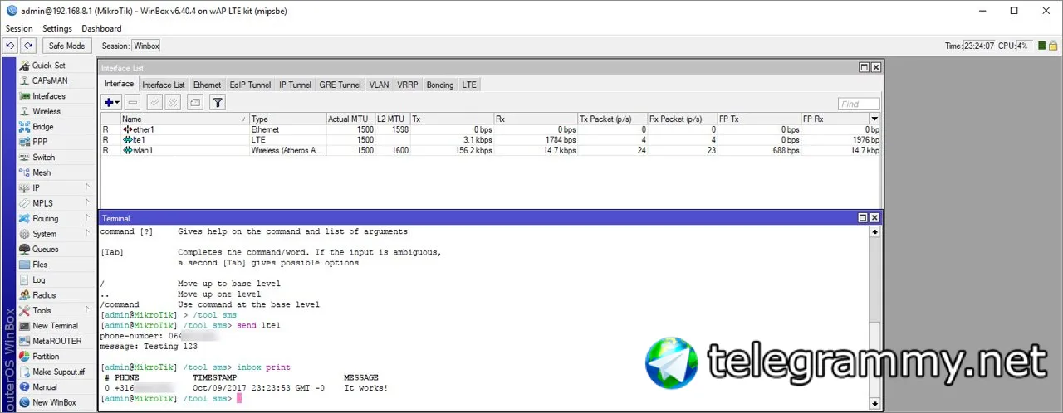
Task: Click the Disable (cross) interface button
Action: tap(173, 103)
